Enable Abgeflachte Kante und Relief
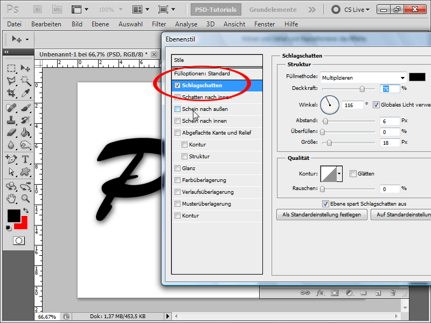The height and width of the screenshot is (323, 431). pyautogui.click(x=178, y=132)
